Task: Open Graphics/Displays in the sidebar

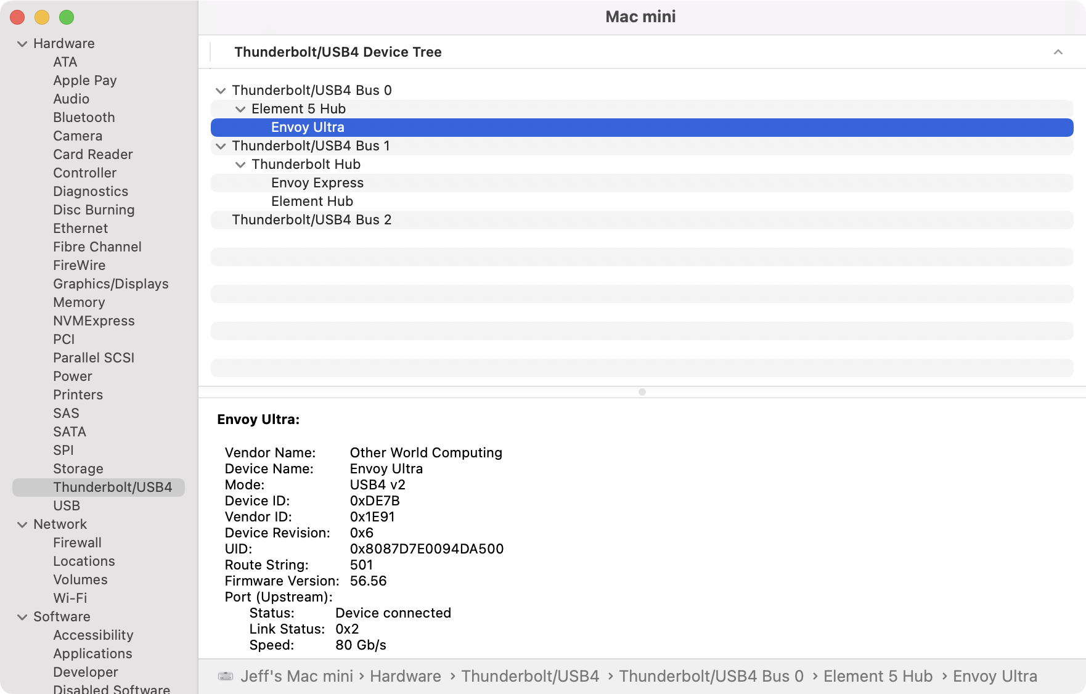Action: (x=110, y=284)
